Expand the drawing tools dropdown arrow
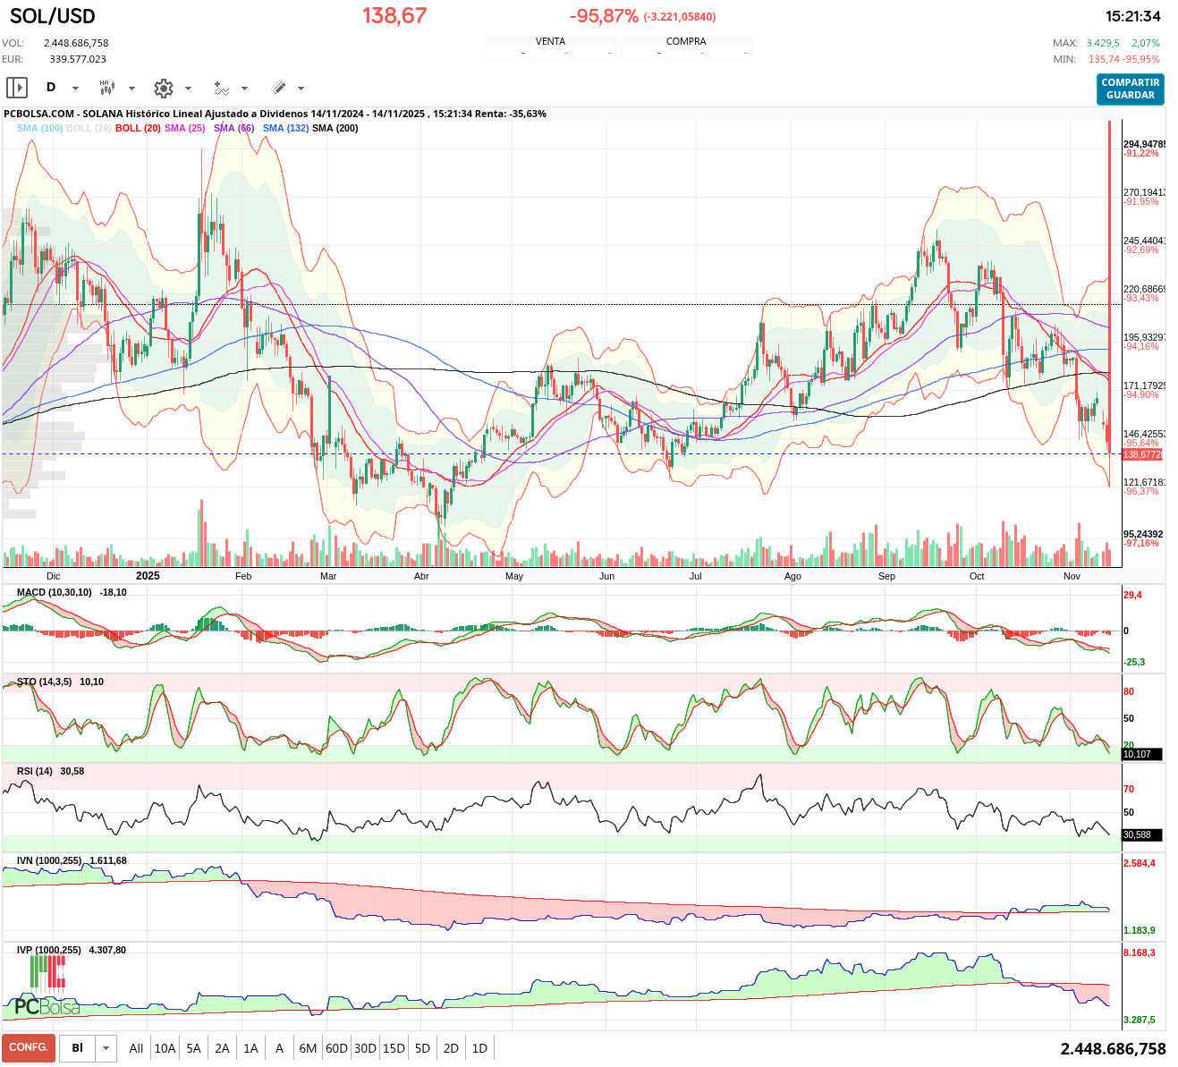 301,88
